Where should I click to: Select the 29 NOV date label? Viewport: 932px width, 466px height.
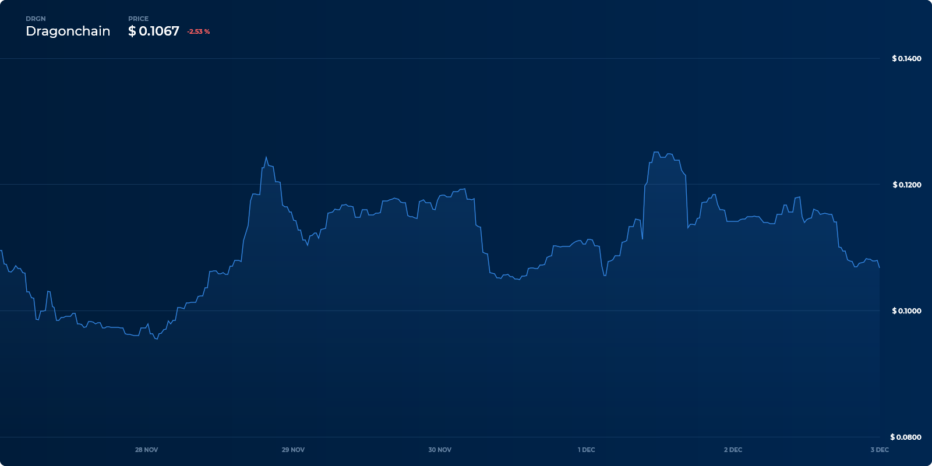pos(293,450)
